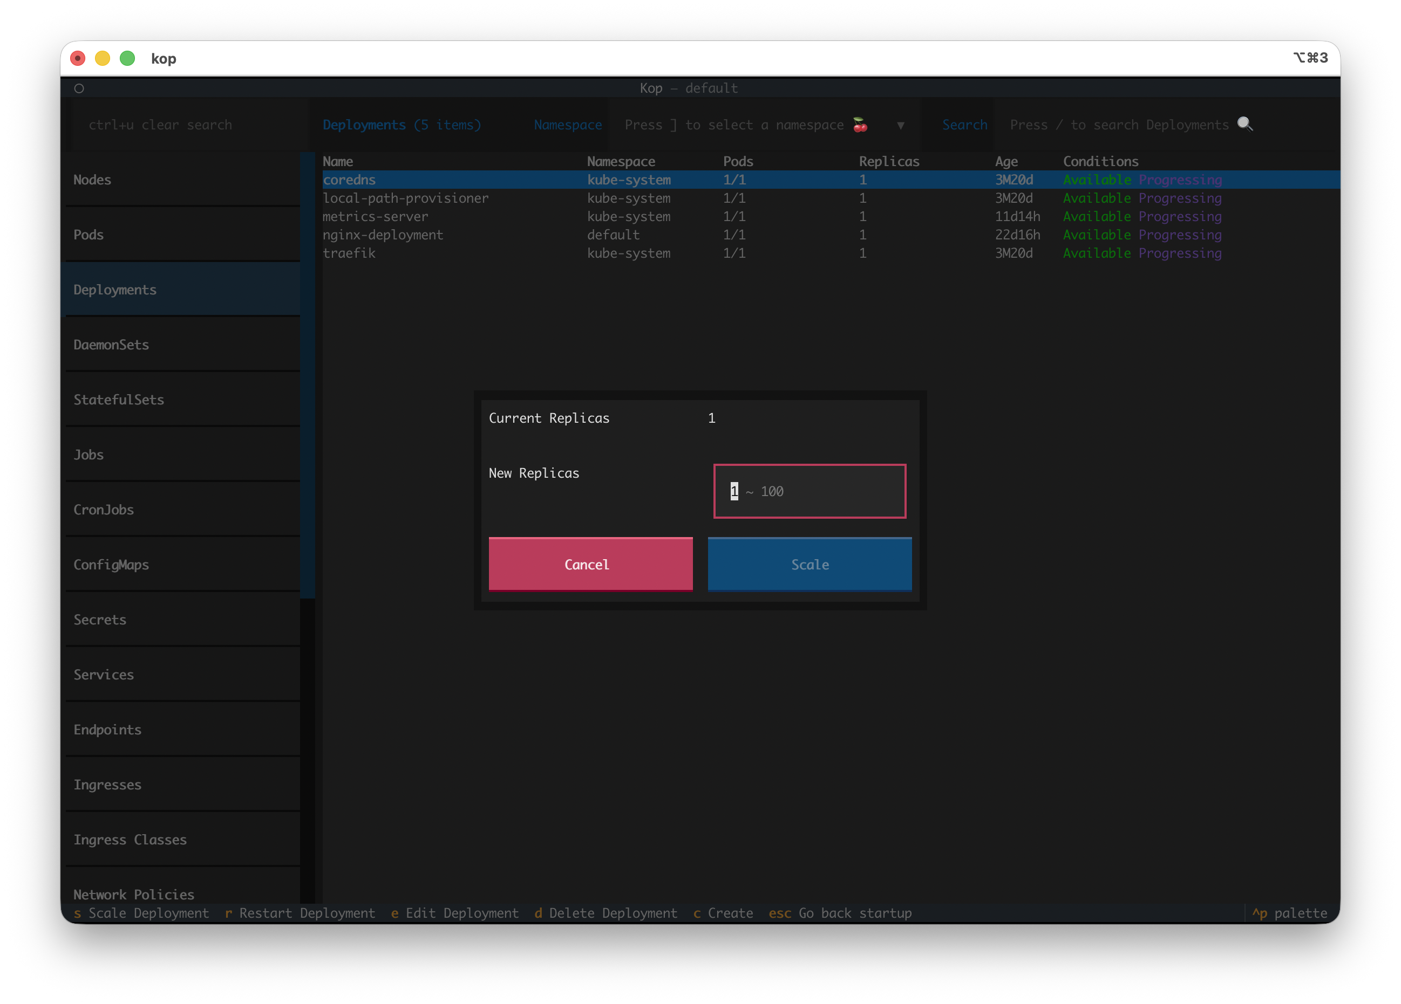Click the Replicas column header
The height and width of the screenshot is (1004, 1401).
click(x=889, y=161)
